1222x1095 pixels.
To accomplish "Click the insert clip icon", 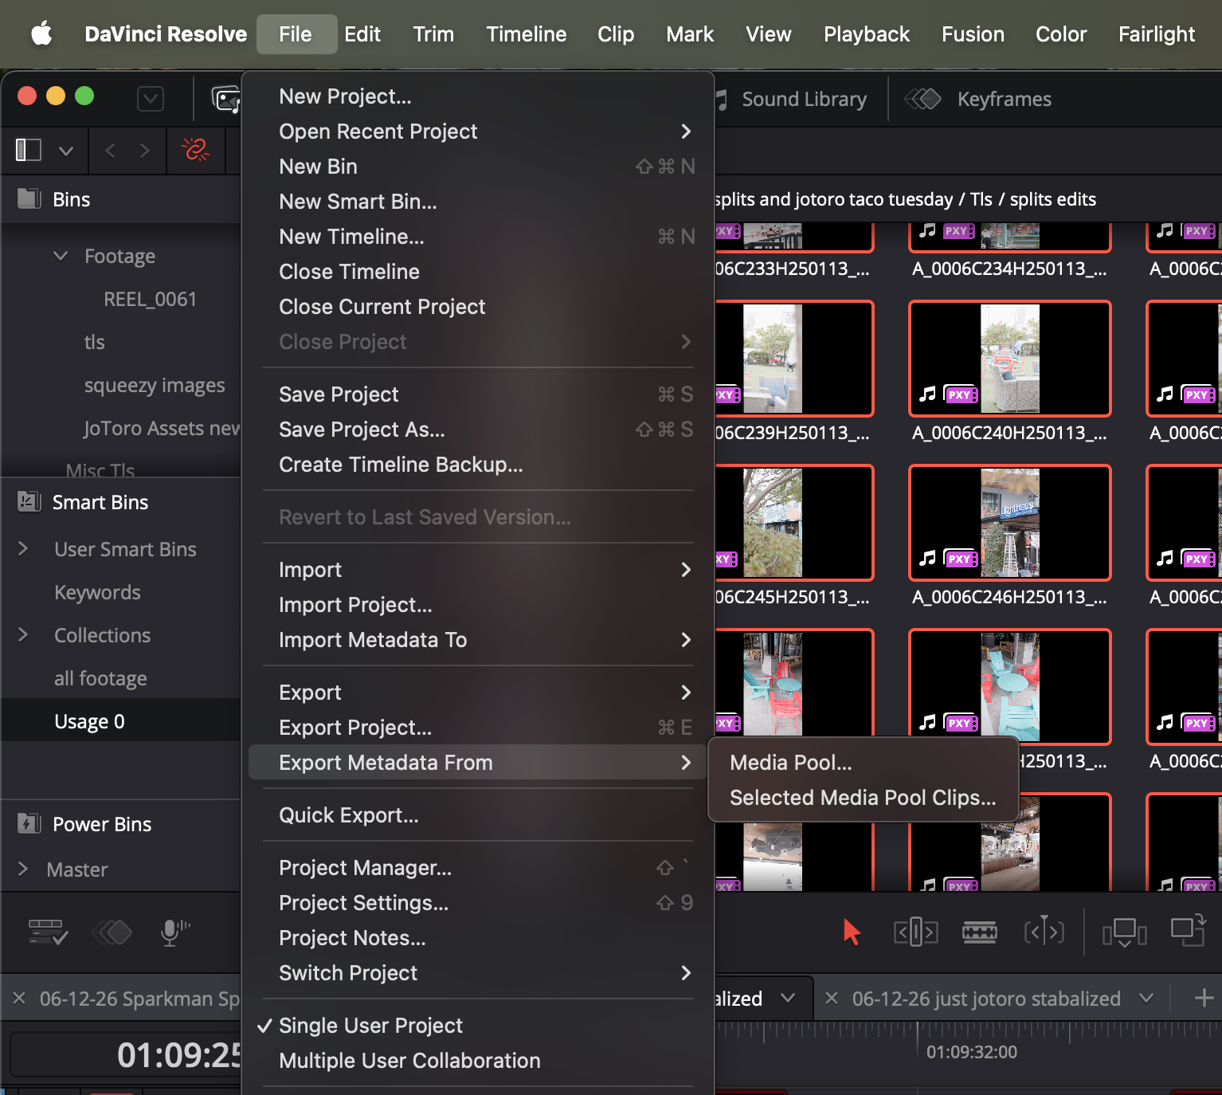I will point(1124,932).
